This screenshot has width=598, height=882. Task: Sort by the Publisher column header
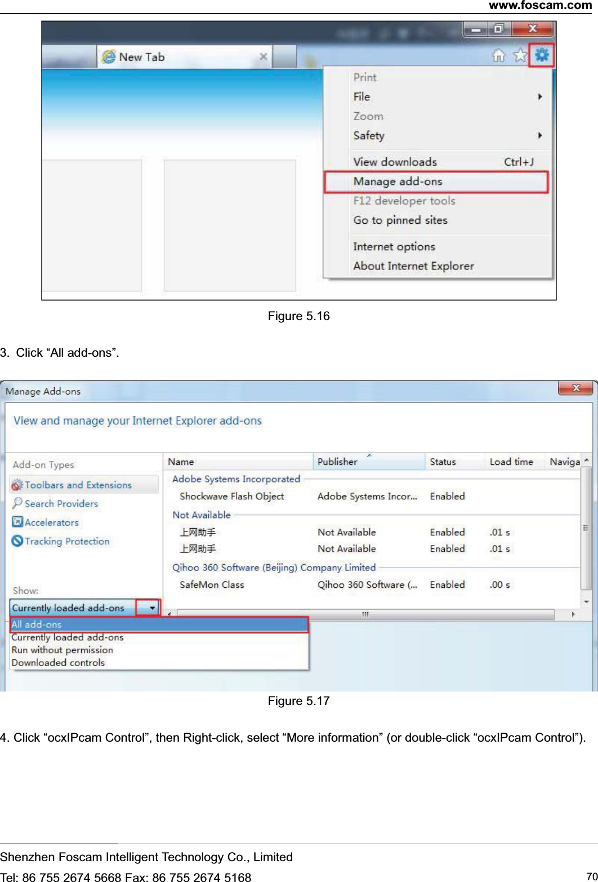click(337, 461)
